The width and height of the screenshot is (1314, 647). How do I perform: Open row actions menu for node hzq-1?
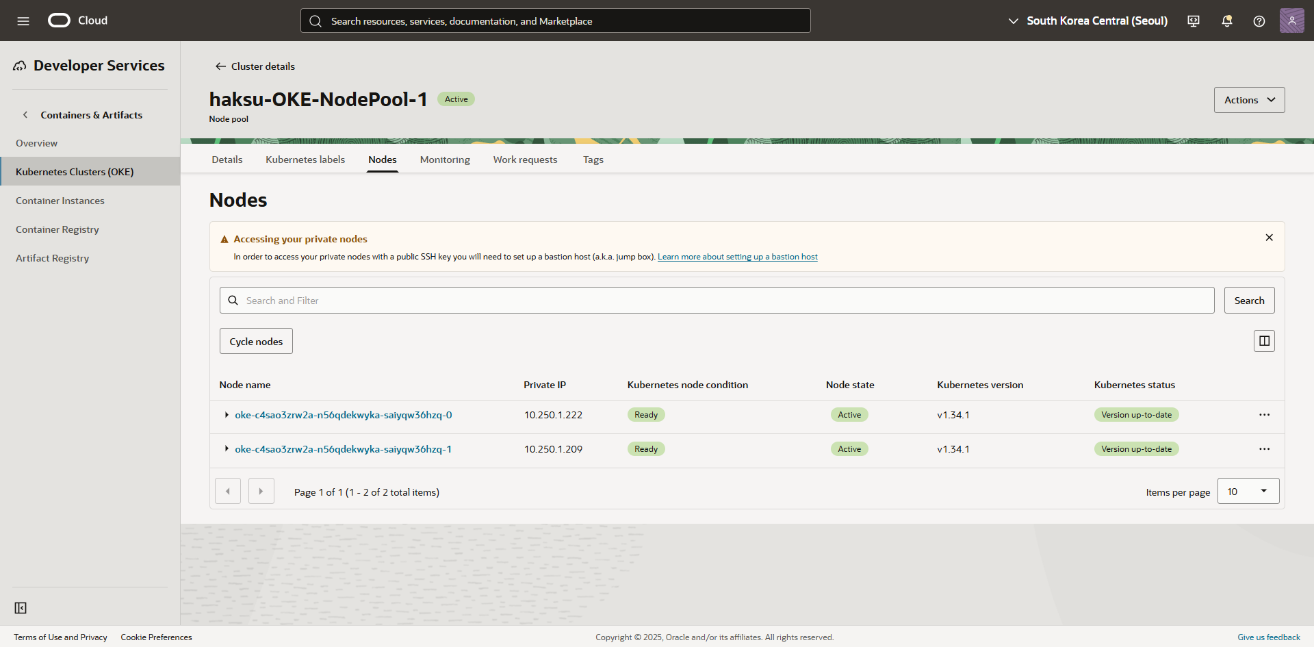[1264, 449]
